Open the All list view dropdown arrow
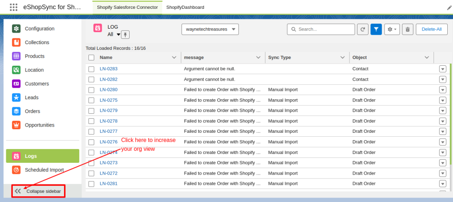This screenshot has height=202, width=453. (x=118, y=34)
